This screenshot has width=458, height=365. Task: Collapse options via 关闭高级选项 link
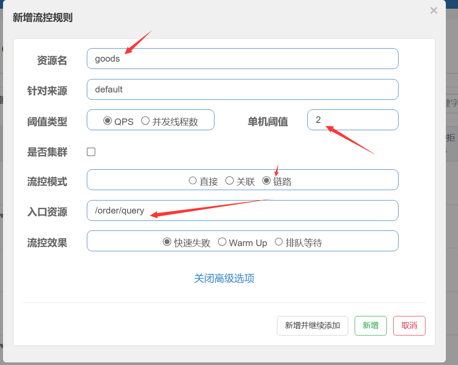point(224,278)
